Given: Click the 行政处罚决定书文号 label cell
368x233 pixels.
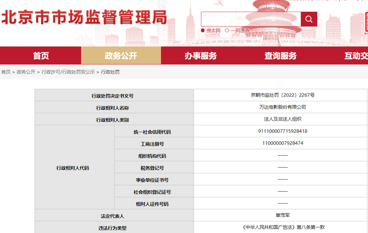Looking at the screenshot, I should (114, 95).
